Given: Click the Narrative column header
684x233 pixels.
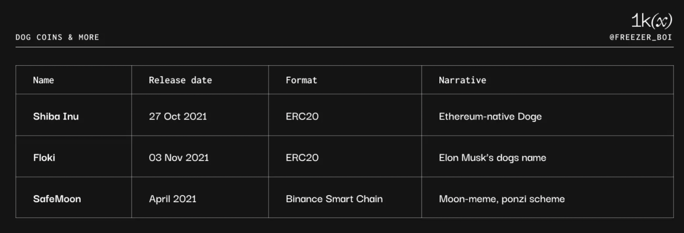Looking at the screenshot, I should coord(462,80).
